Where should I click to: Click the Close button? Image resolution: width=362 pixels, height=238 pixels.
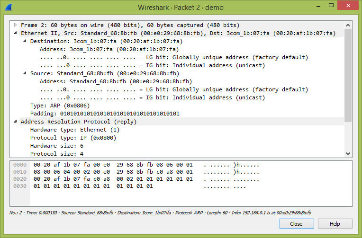(x=297, y=224)
